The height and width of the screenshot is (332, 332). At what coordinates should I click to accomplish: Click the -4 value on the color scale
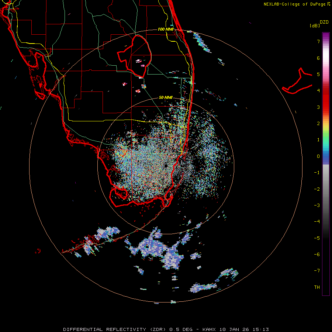317,222
